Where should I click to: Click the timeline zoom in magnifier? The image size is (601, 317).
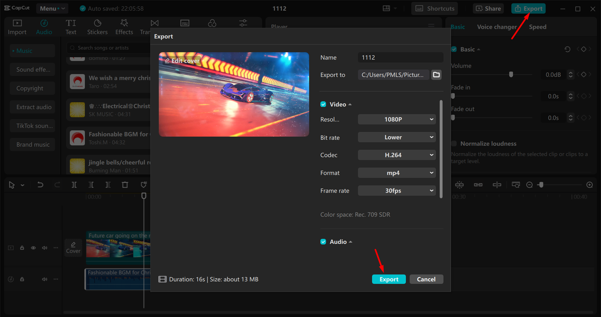pos(590,185)
